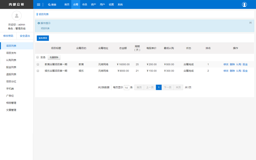Image resolution: width=256 pixels, height=160 pixels.
Task: Click 删除 for the 娱乐众筹项目第一期 row
Action: [232, 71]
